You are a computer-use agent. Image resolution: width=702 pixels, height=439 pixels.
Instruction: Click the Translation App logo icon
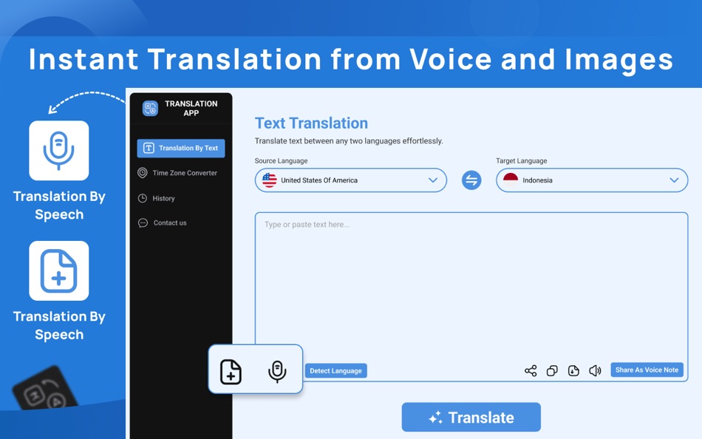[150, 108]
